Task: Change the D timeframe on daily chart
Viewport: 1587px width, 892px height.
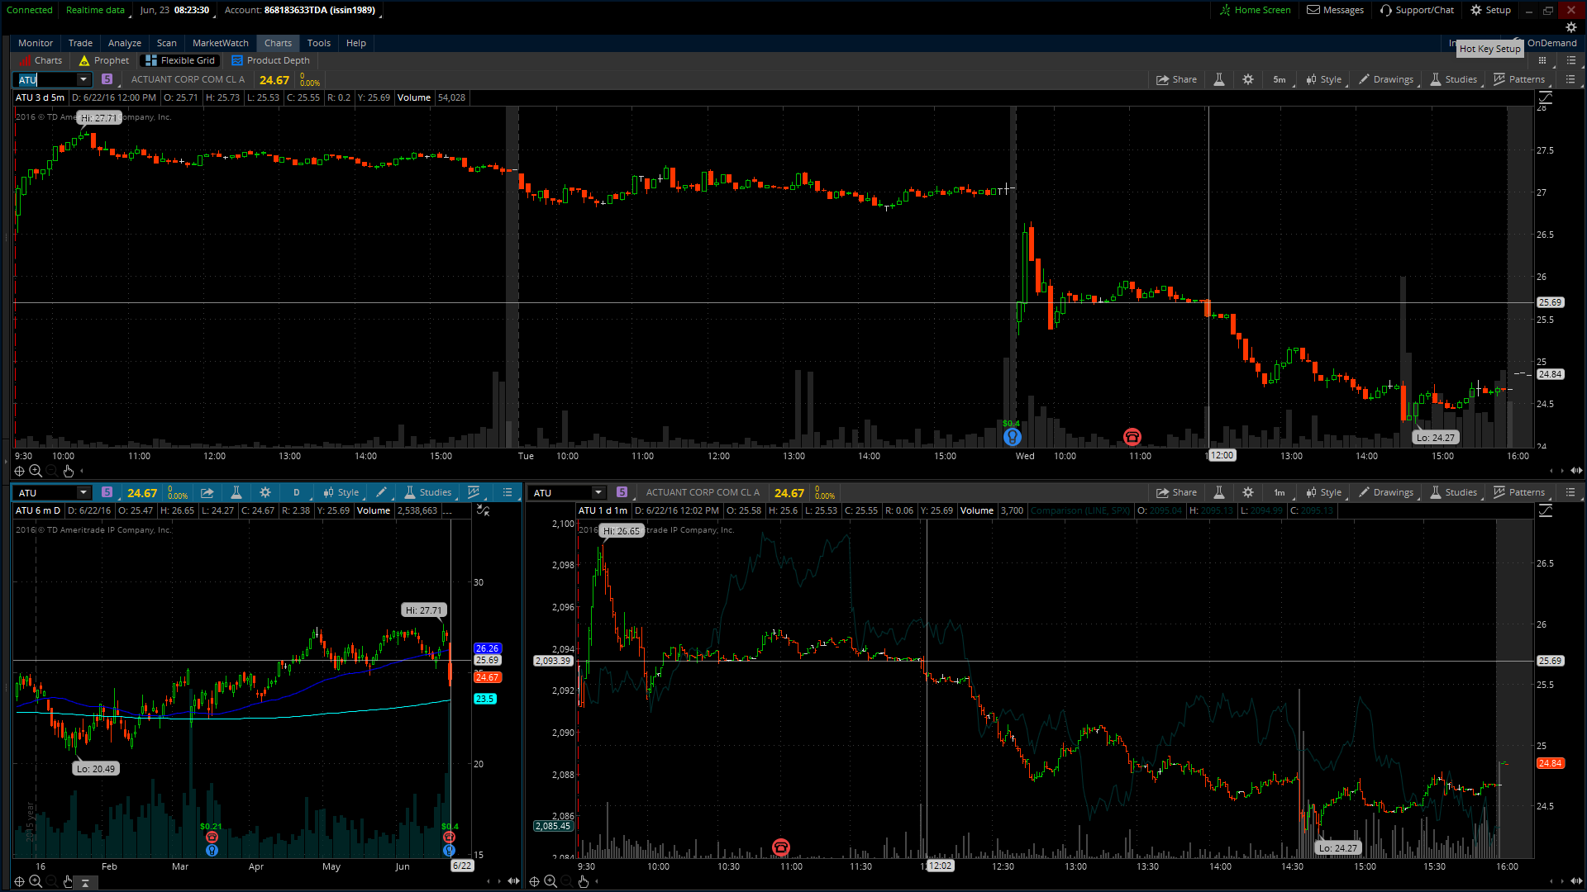Action: [x=298, y=492]
